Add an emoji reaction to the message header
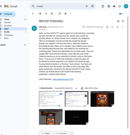Image resolution: width=130 pixels, height=135 pixels. point(112,27)
